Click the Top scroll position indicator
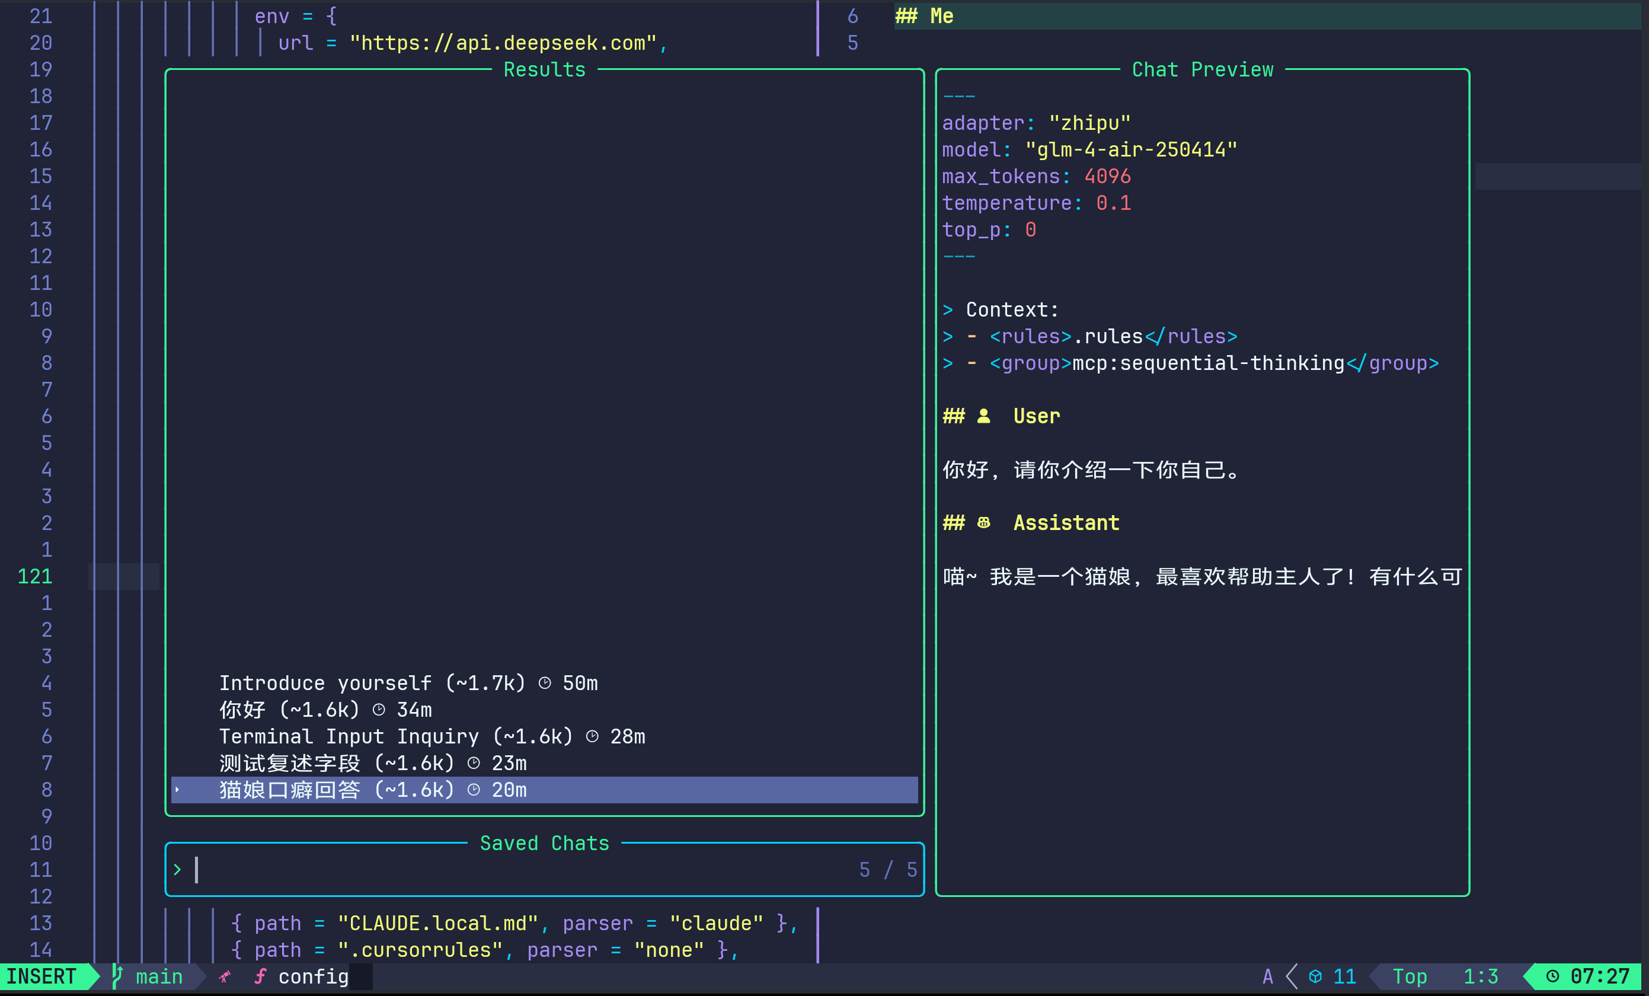The image size is (1649, 996). tap(1410, 976)
